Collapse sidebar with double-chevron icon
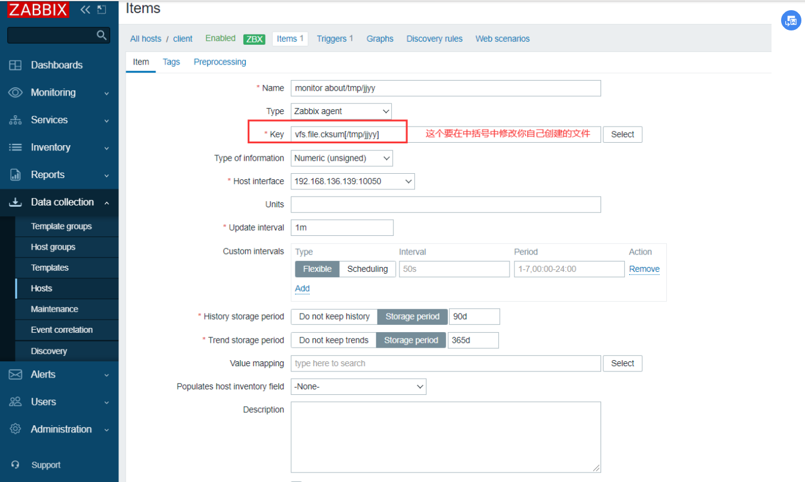 [85, 10]
